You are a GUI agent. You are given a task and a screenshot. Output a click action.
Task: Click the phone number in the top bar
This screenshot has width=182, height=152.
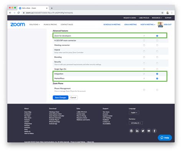(144, 18)
